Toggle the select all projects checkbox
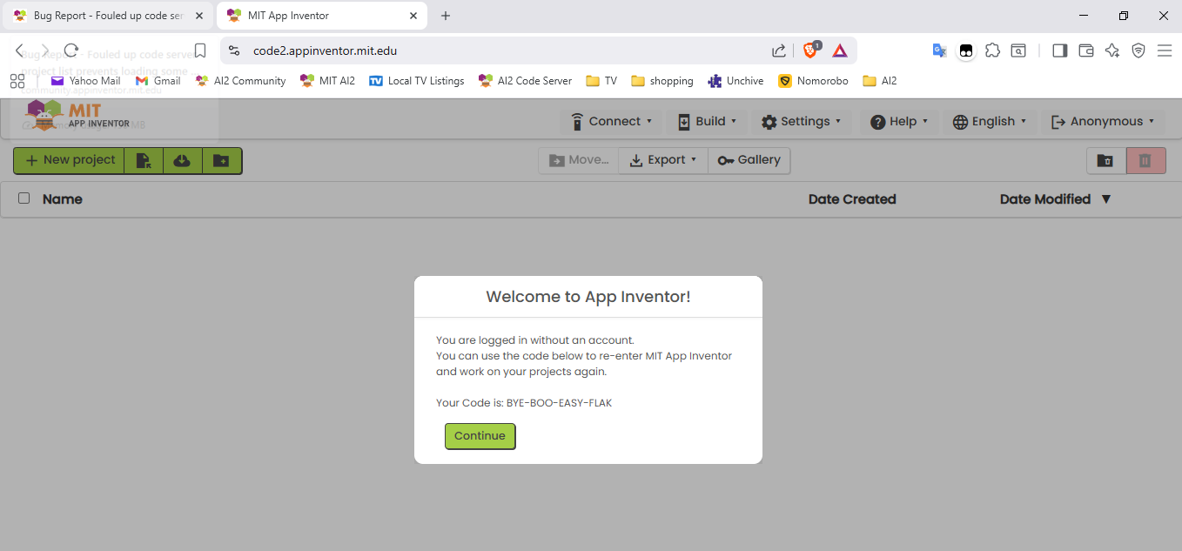Screen dimensions: 1182x551 (x=24, y=198)
